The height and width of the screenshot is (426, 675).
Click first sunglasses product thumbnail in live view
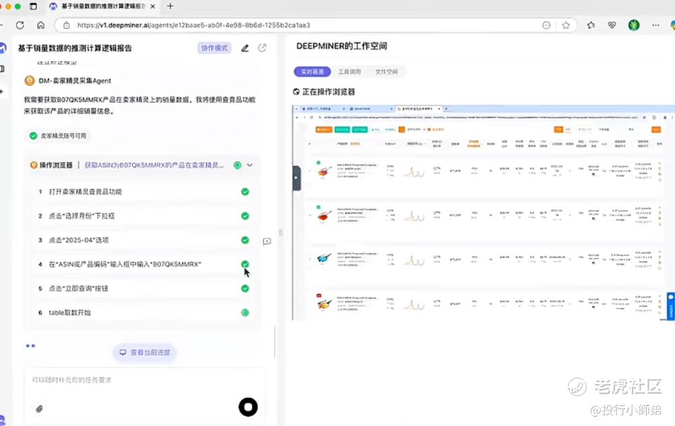coord(324,171)
